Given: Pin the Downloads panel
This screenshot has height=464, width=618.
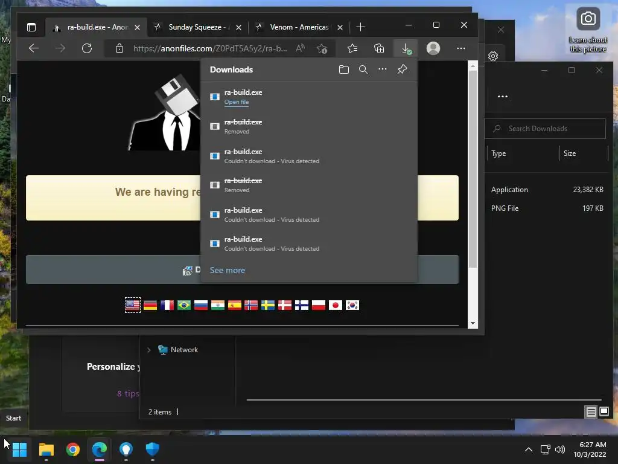Looking at the screenshot, I should pyautogui.click(x=402, y=69).
